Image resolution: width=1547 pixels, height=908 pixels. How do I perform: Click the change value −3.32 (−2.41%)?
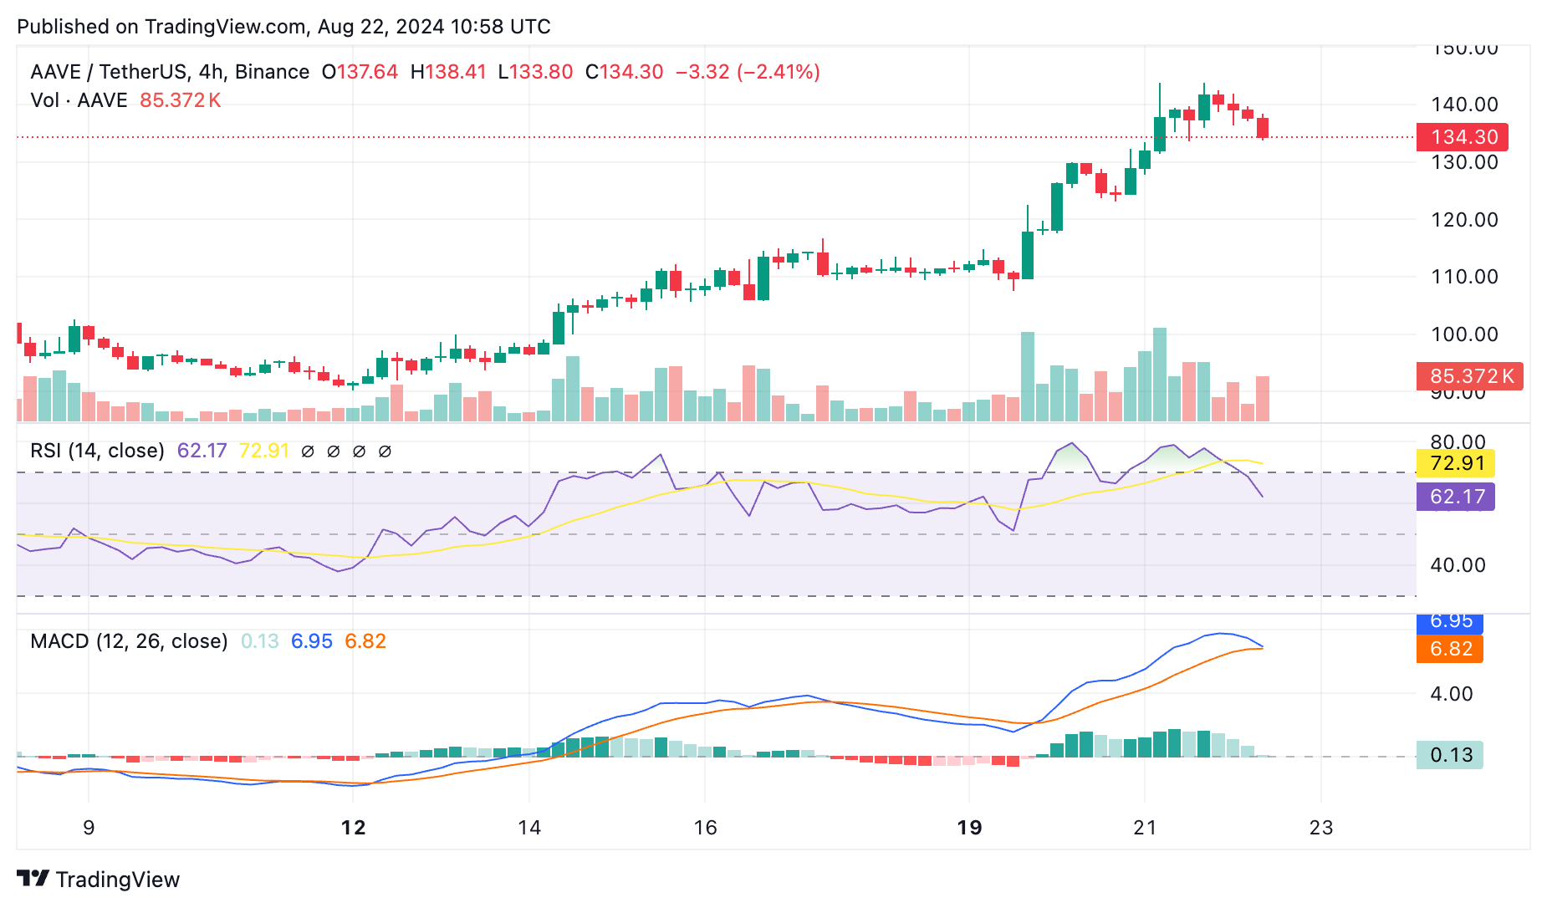(748, 72)
